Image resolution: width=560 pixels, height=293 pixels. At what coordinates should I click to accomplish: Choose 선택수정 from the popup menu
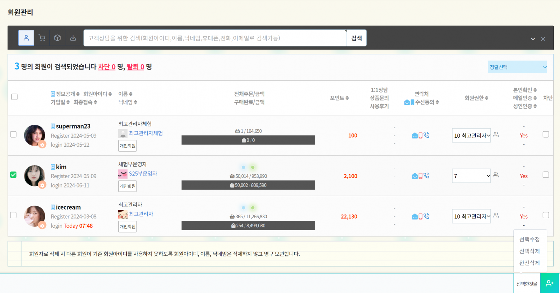(x=529, y=239)
